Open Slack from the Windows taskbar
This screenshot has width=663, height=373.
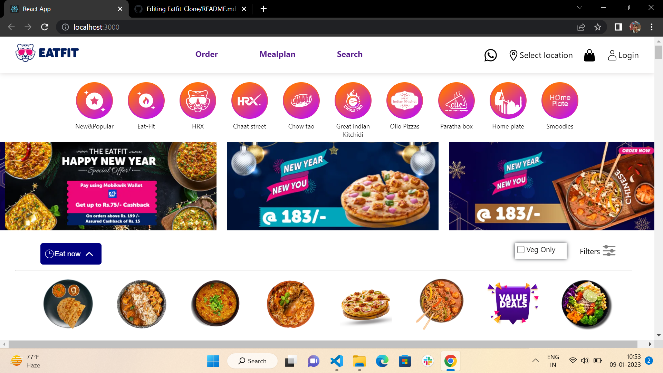428,361
